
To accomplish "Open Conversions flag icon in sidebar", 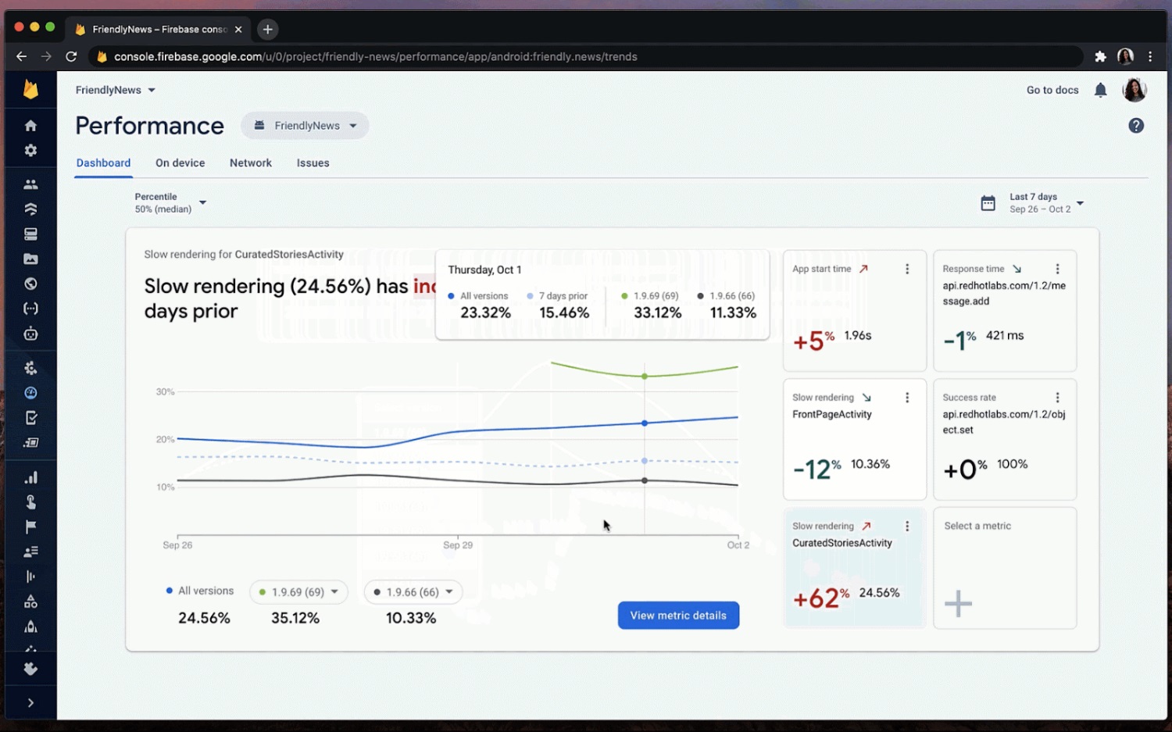I will [x=30, y=527].
